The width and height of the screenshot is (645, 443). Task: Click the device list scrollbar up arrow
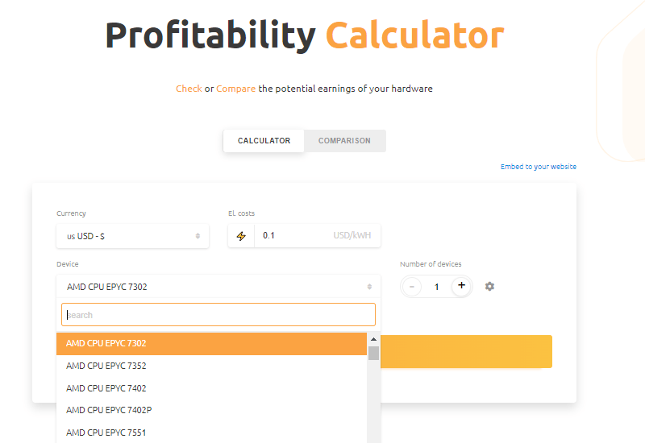pyautogui.click(x=373, y=339)
